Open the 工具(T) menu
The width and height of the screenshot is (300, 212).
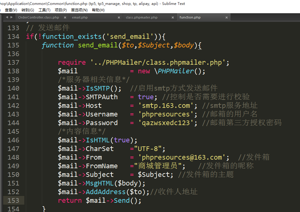(x=44, y=10)
